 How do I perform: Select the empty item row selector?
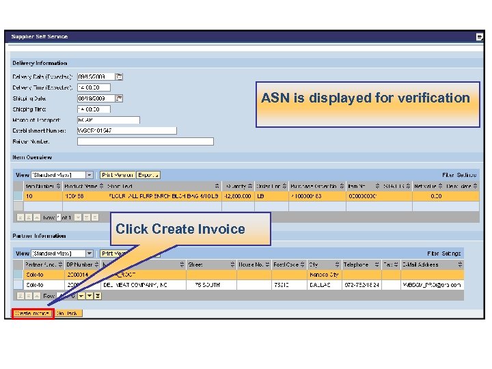click(18, 206)
